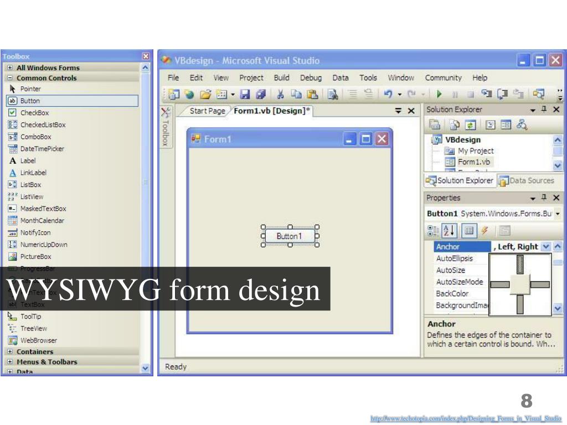Collapse Common Controls group

click(10, 77)
